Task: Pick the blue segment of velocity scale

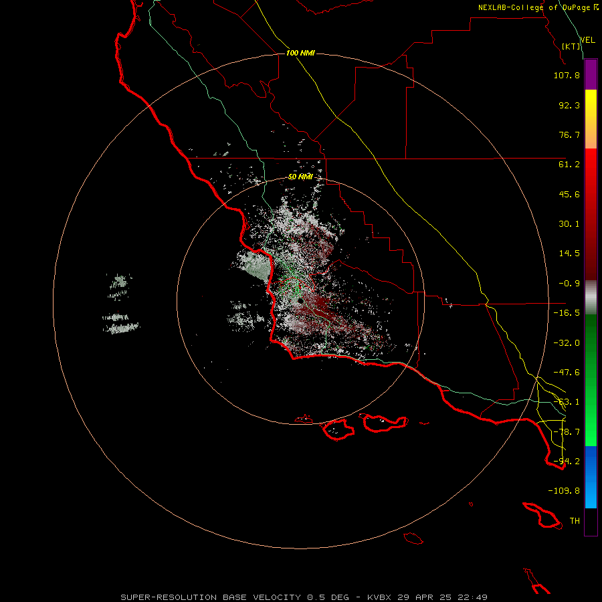Action: 591,477
